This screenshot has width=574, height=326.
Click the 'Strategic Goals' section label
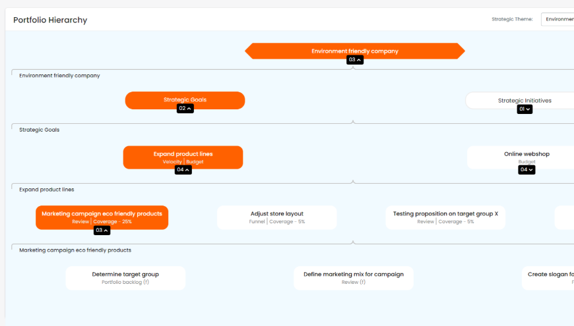point(39,130)
